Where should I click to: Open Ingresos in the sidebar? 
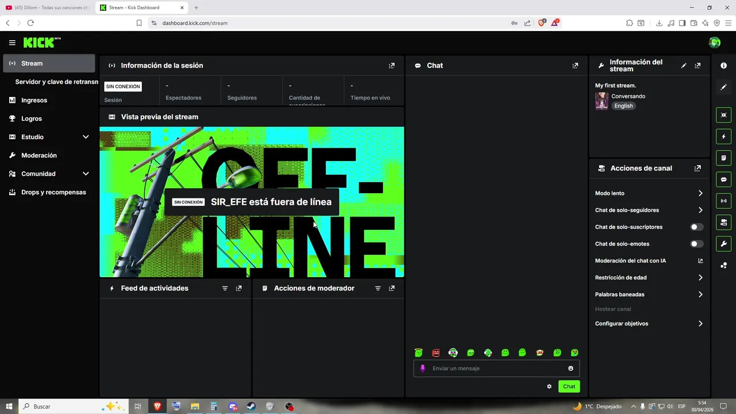pyautogui.click(x=49, y=100)
